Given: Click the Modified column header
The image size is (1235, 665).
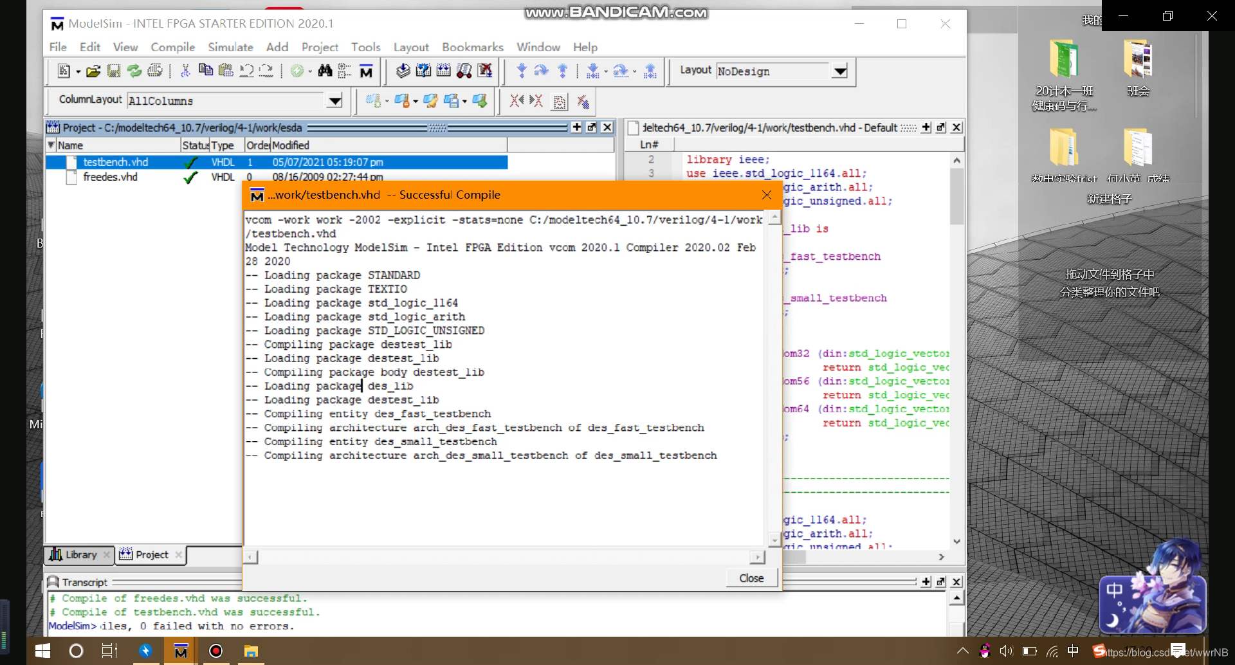Looking at the screenshot, I should [389, 145].
